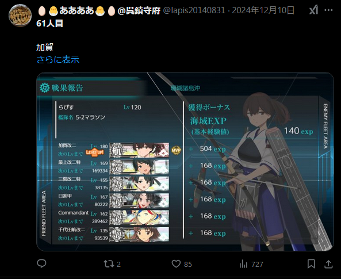Like the post with heart icon

click(x=176, y=264)
